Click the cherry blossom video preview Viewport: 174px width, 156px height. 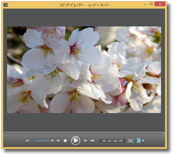point(84,70)
